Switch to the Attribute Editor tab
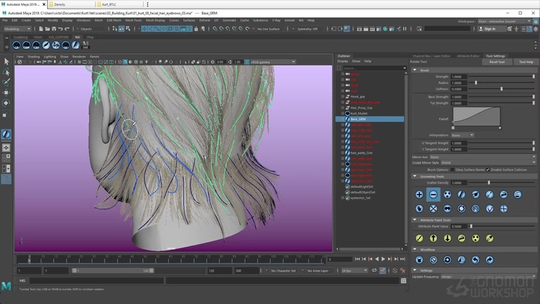The image size is (540, 304). [468, 55]
